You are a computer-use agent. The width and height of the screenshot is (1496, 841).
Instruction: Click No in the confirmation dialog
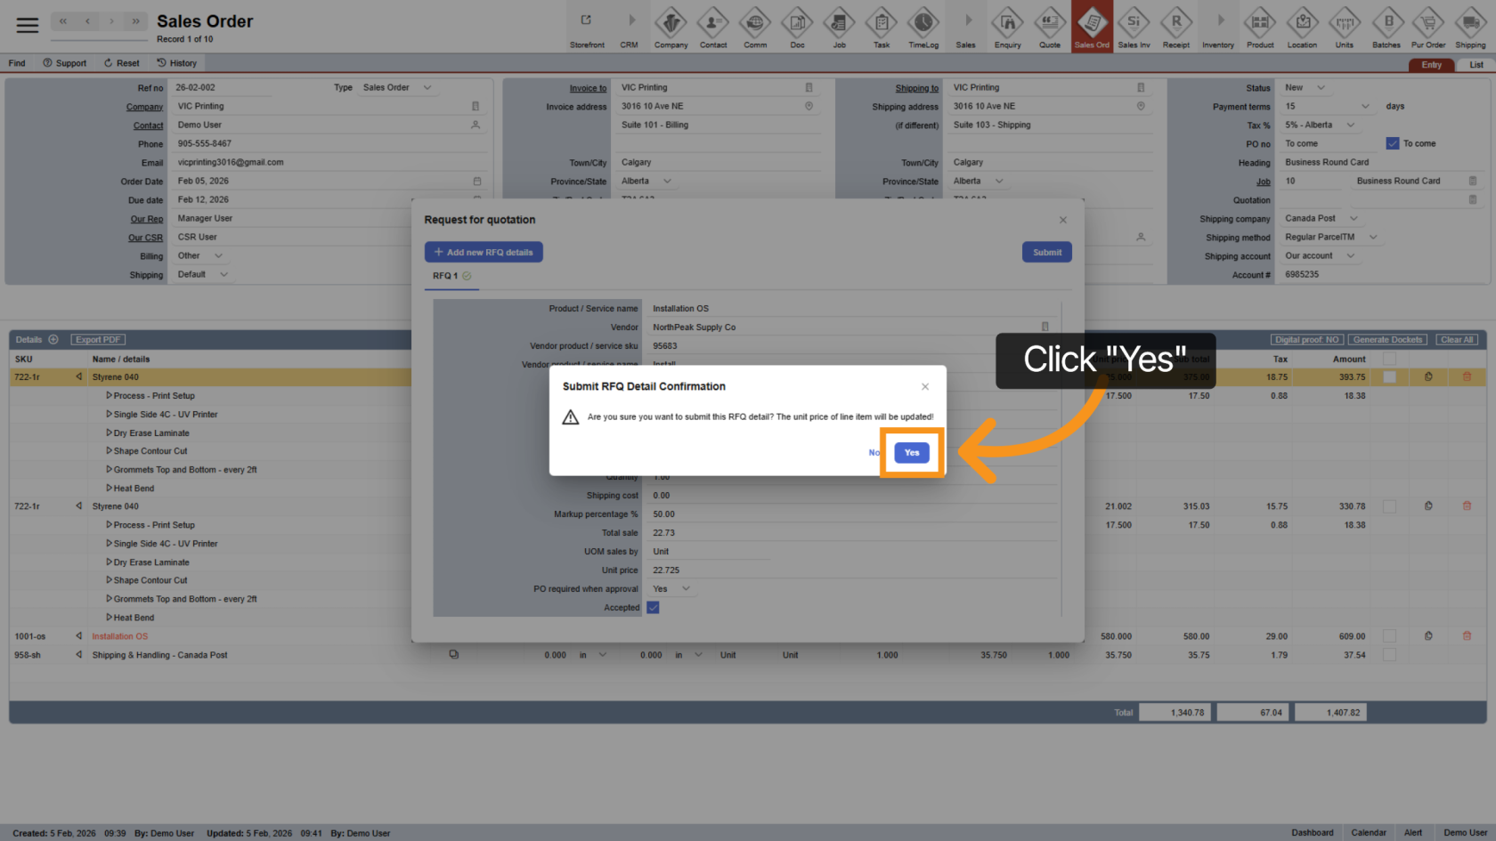coord(874,453)
